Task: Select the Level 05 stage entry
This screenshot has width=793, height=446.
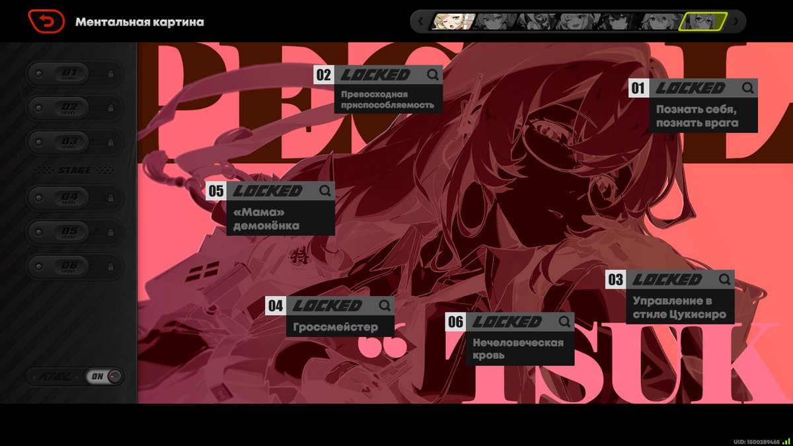Action: pyautogui.click(x=70, y=233)
